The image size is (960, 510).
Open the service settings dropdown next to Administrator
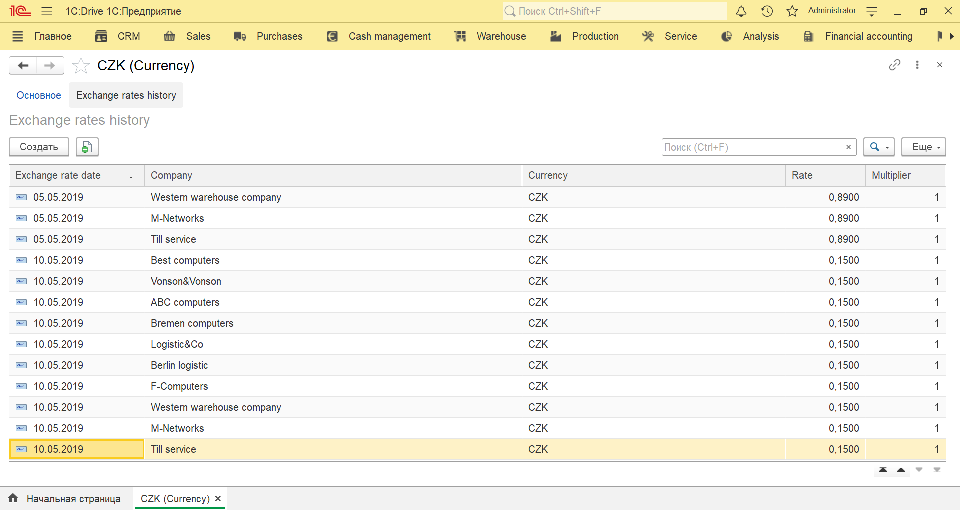pos(872,11)
